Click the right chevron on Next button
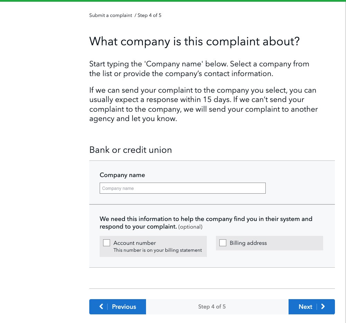This screenshot has height=323, width=346. coord(323,306)
